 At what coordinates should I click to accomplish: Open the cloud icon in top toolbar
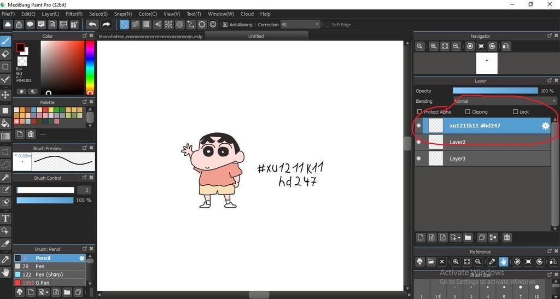coord(8,24)
